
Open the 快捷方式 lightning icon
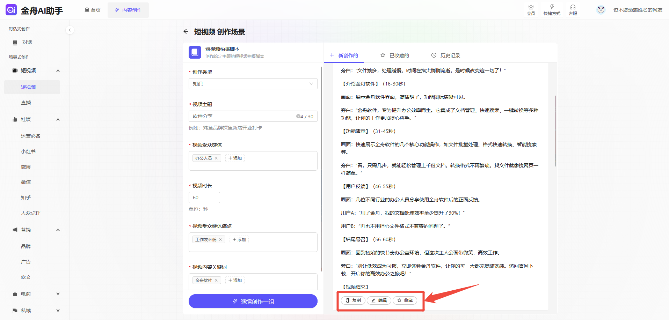pos(552,10)
